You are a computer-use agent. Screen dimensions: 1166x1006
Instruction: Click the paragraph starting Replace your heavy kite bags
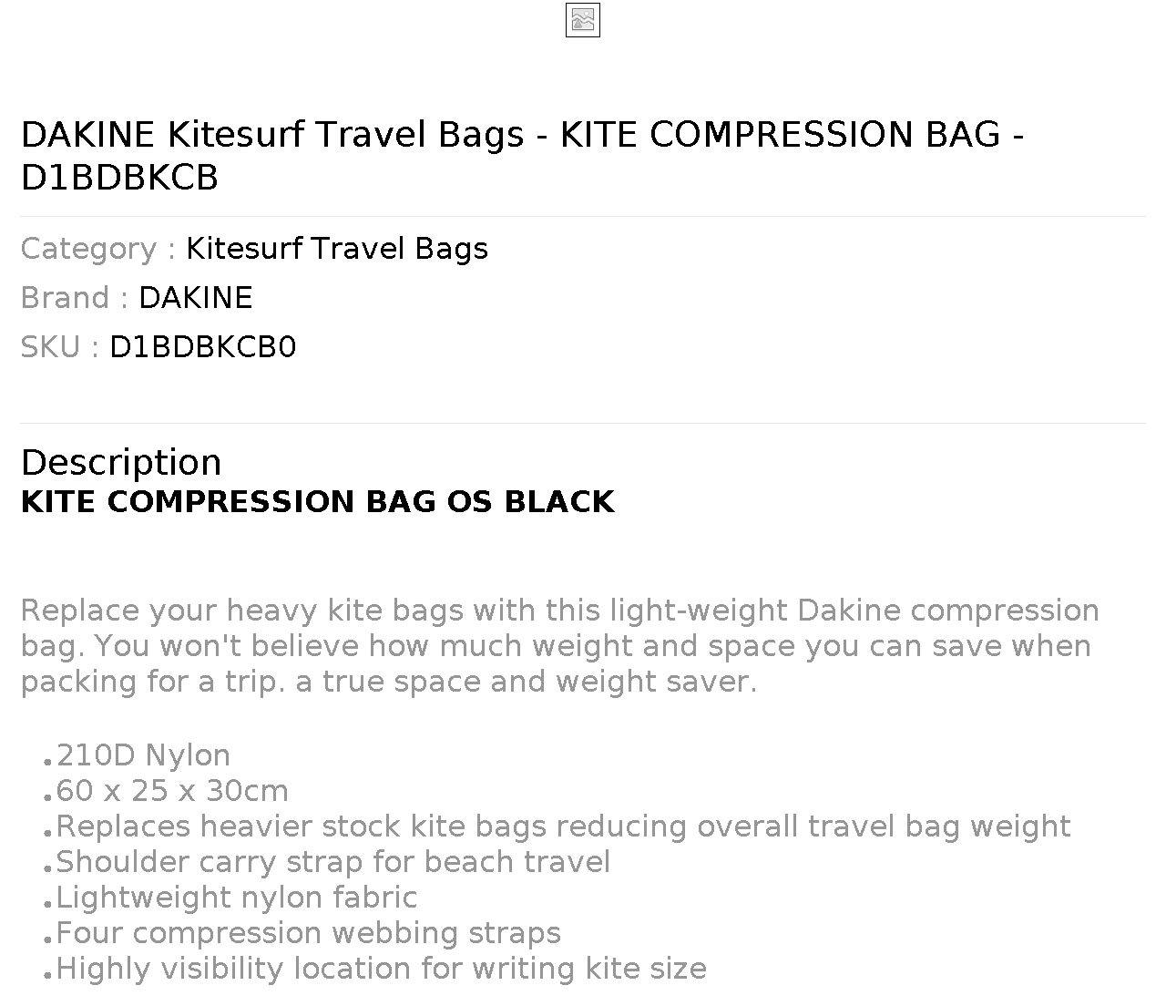[x=560, y=646]
